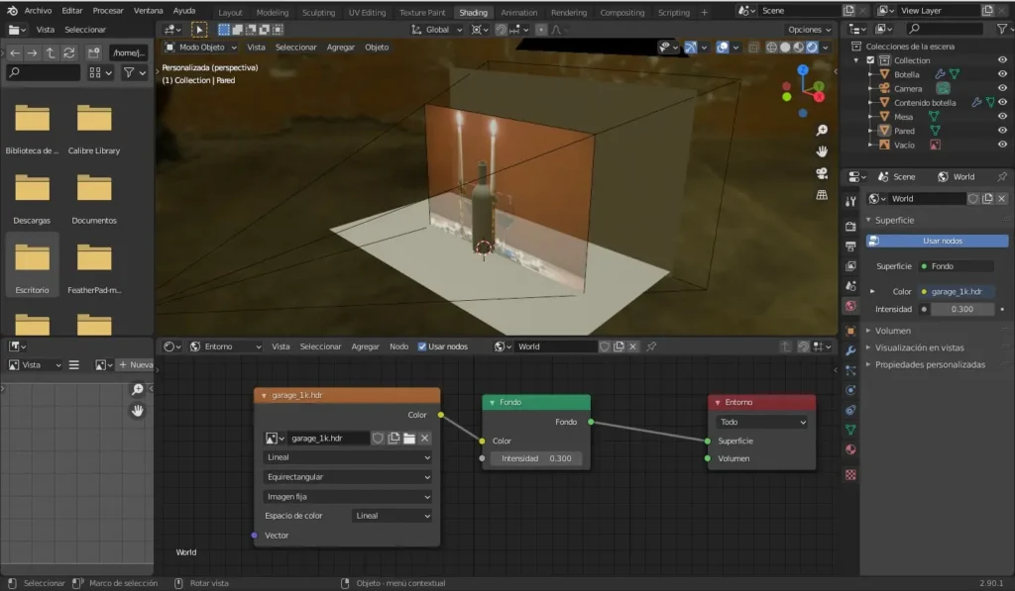Hide the Camera object in outliner

click(x=1002, y=88)
